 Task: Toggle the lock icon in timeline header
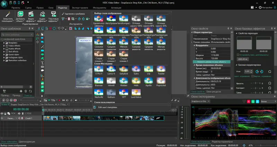tap(5, 114)
